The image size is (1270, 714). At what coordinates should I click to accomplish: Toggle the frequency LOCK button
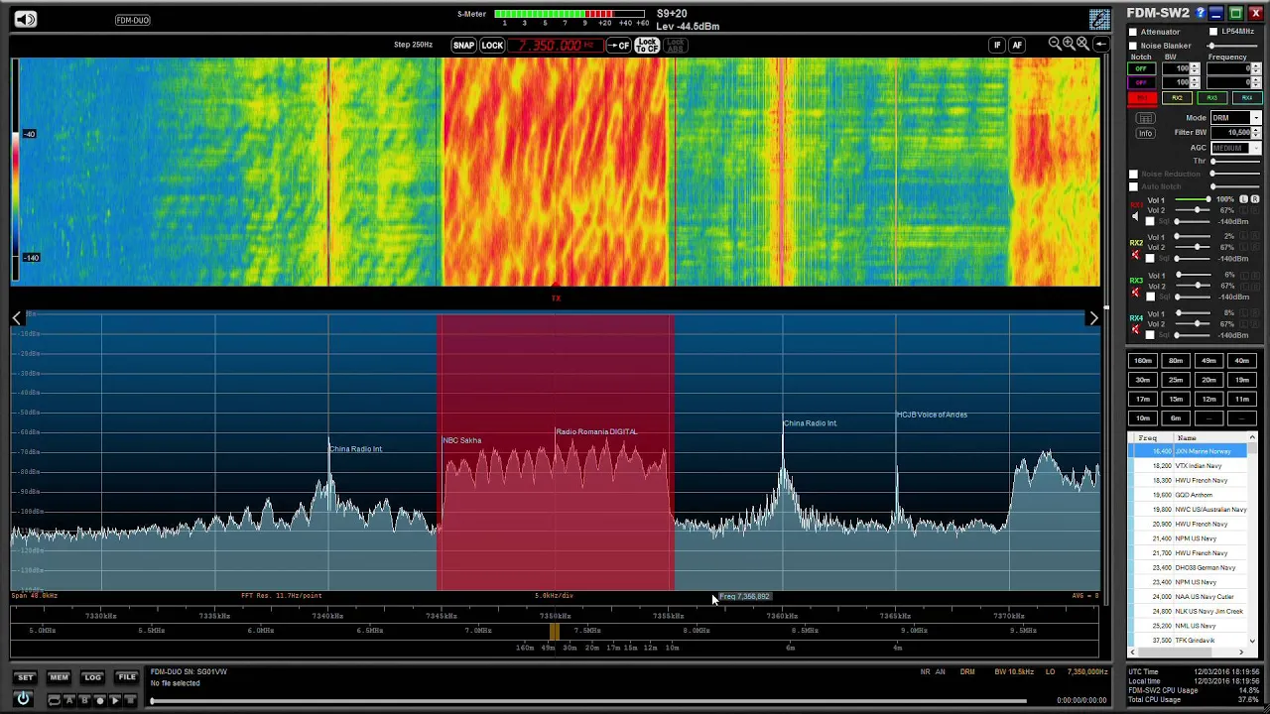pos(492,46)
